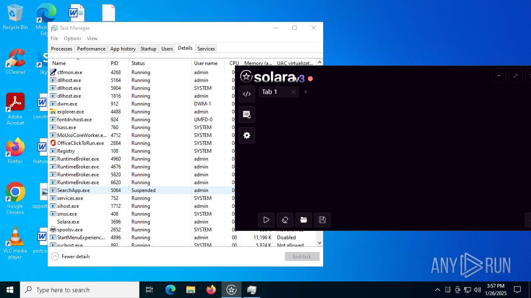This screenshot has height=298, width=531.
Task: Switch to the Users tab
Action: (x=167, y=49)
